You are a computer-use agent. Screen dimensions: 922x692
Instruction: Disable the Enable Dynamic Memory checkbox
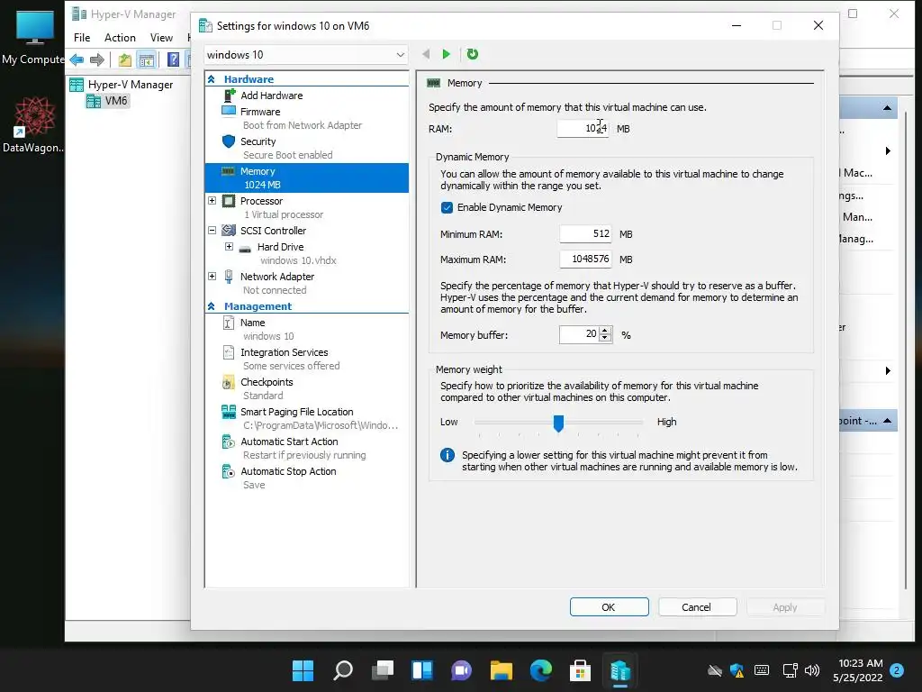447,208
